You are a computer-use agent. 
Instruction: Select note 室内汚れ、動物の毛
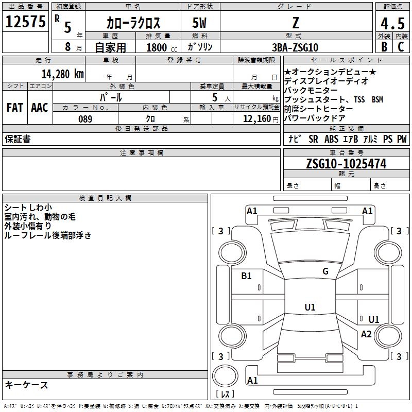point(40,217)
